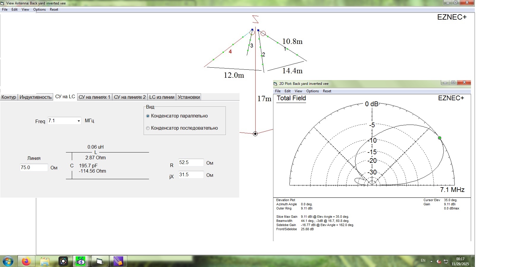Click the 2D Plot window title icon
This screenshot has height=267, width=515.
[275, 84]
